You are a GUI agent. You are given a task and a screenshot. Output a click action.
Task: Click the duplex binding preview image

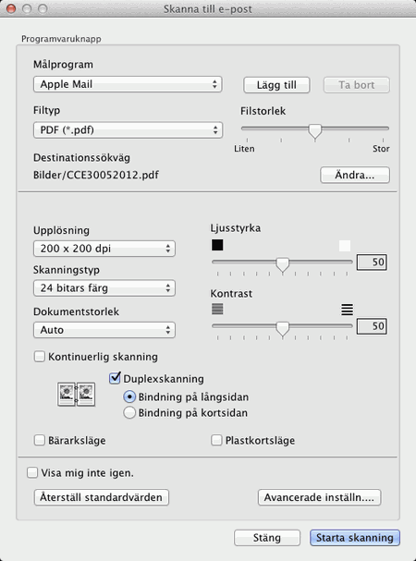coord(76,394)
